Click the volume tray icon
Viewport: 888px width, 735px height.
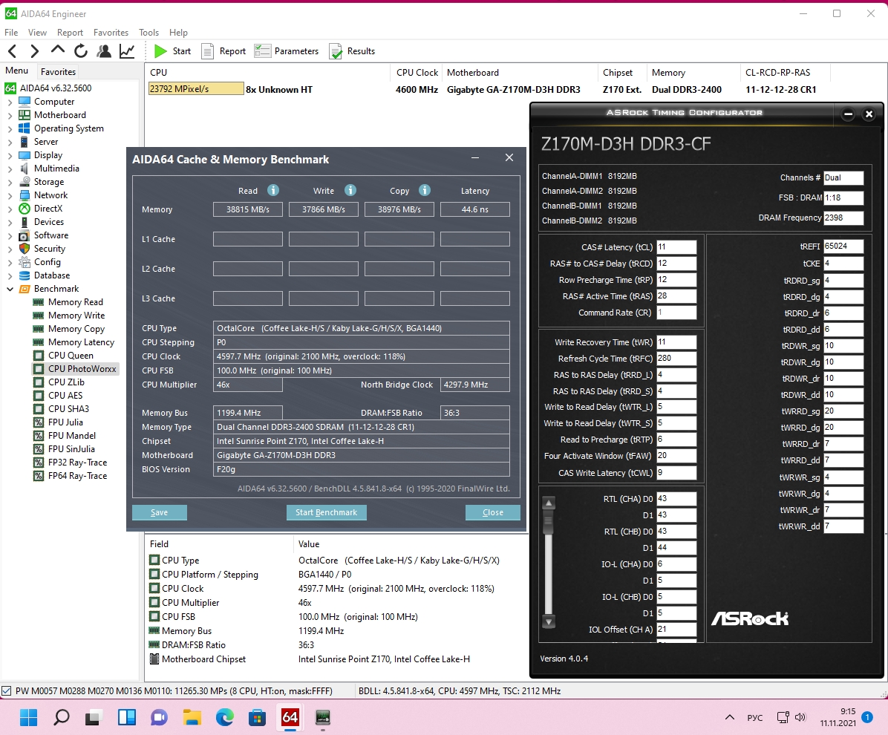pyautogui.click(x=800, y=717)
